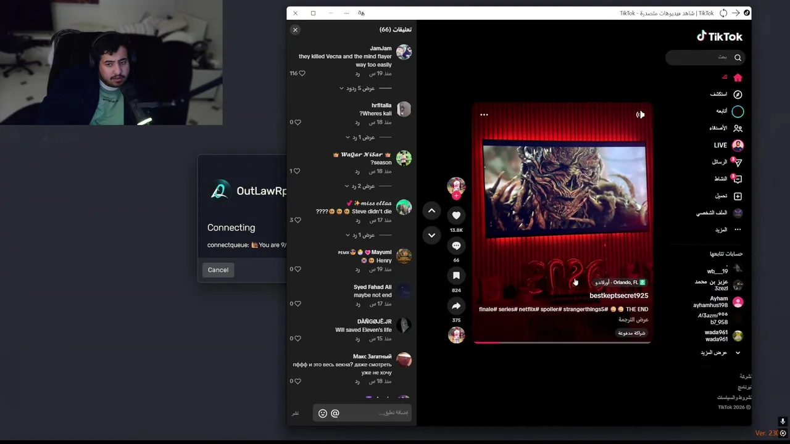Open sound disc avatar below share
This screenshot has width=790, height=444.
(x=456, y=335)
